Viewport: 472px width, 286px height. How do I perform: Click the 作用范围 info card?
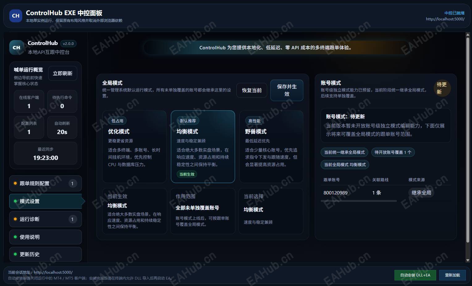tap(203, 211)
